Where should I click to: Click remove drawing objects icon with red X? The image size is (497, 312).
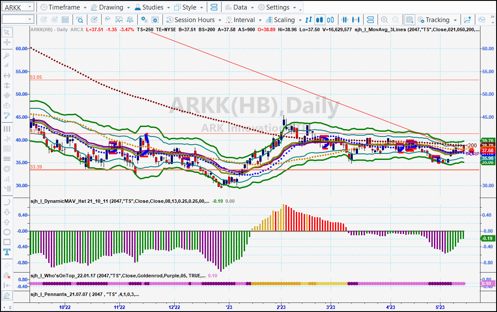(x=7, y=276)
